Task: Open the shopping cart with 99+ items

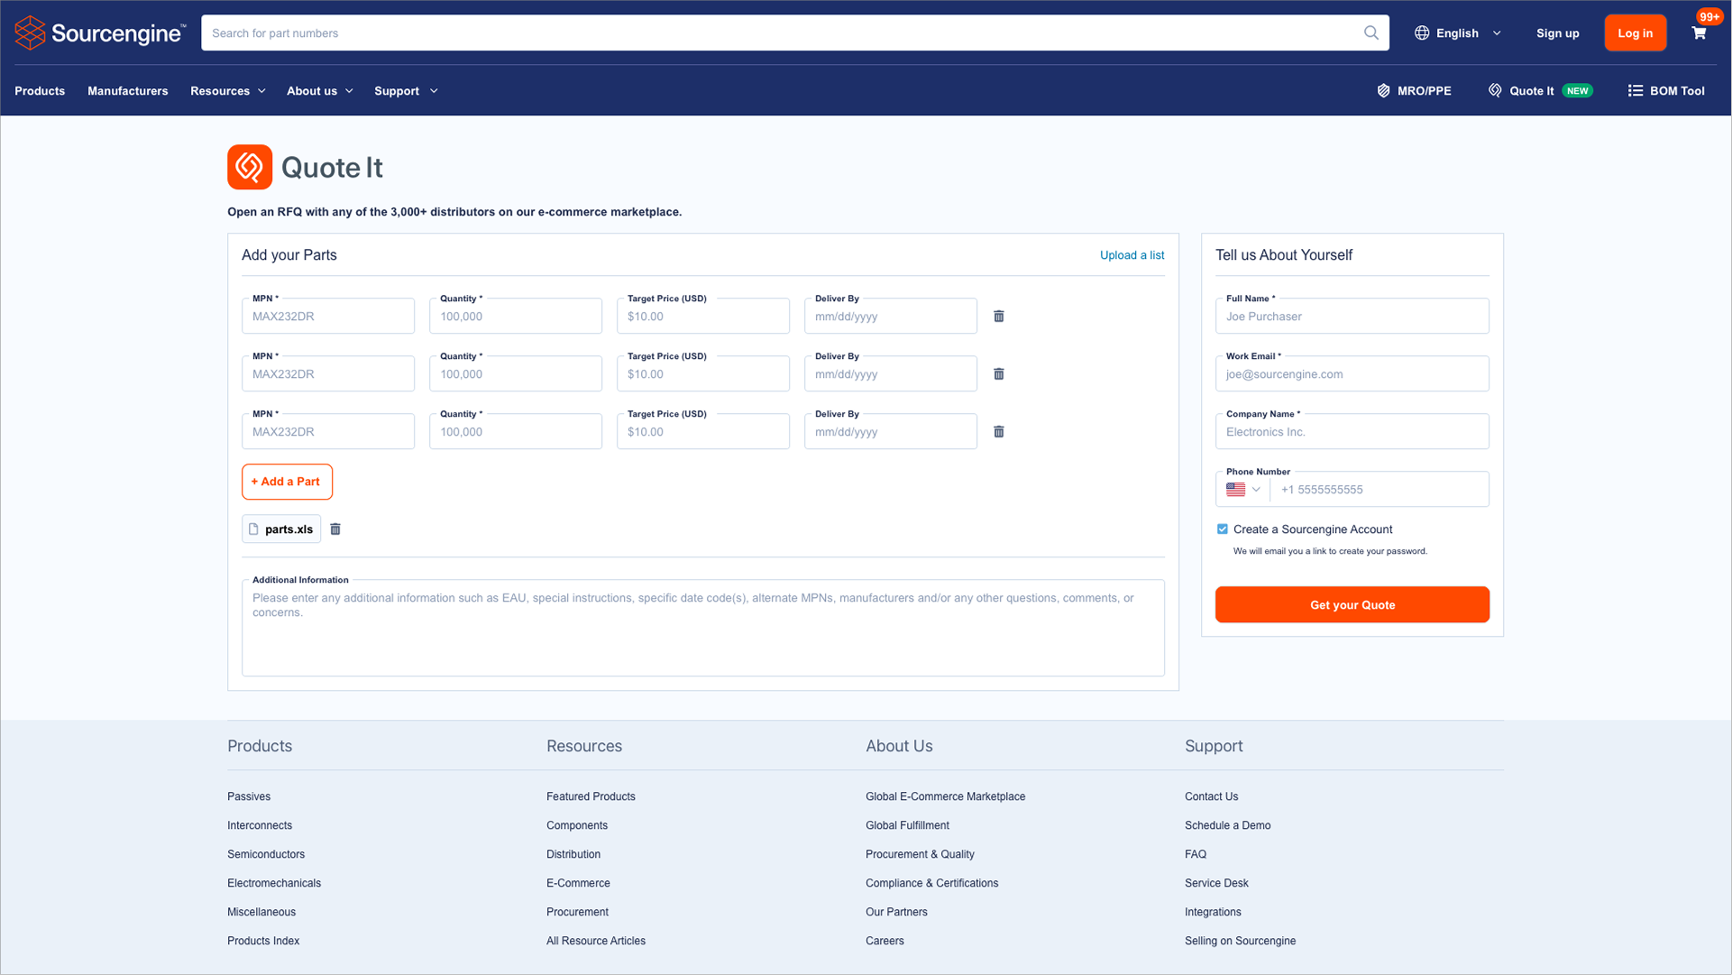Action: coord(1699,32)
